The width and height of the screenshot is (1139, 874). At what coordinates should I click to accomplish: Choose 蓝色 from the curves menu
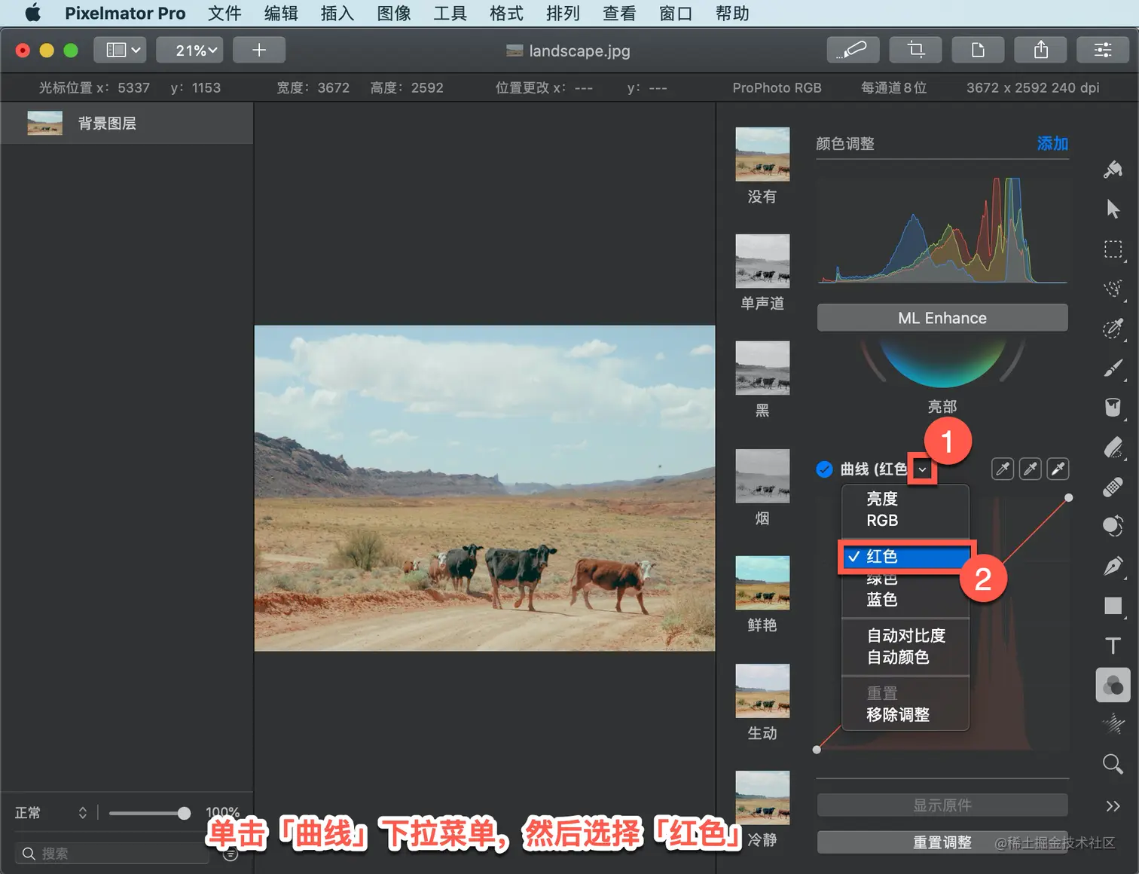point(905,600)
